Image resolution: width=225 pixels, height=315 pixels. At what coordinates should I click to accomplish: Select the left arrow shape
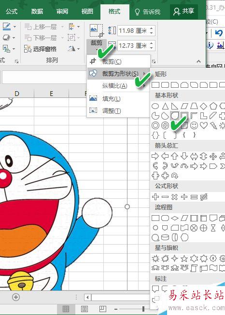coord(165,156)
